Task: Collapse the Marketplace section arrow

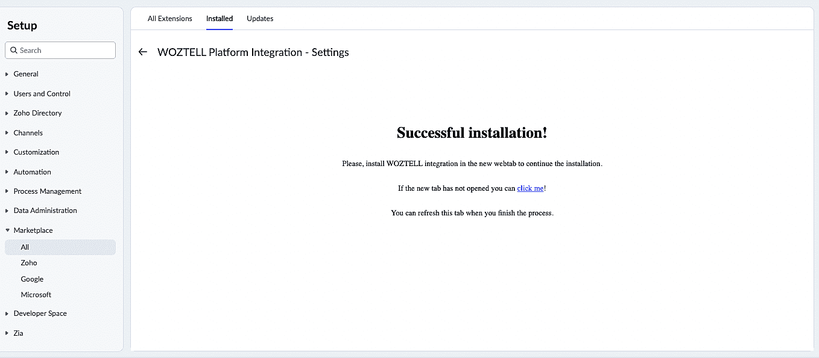Action: [7, 230]
